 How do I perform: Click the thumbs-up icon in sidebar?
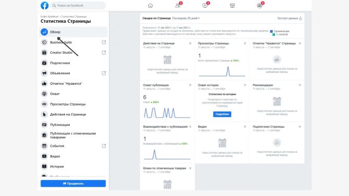(44, 84)
